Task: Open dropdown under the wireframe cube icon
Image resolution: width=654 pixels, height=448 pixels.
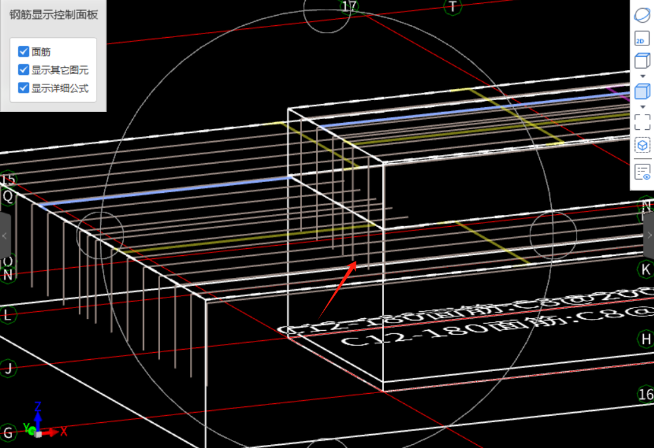Action: pos(643,76)
